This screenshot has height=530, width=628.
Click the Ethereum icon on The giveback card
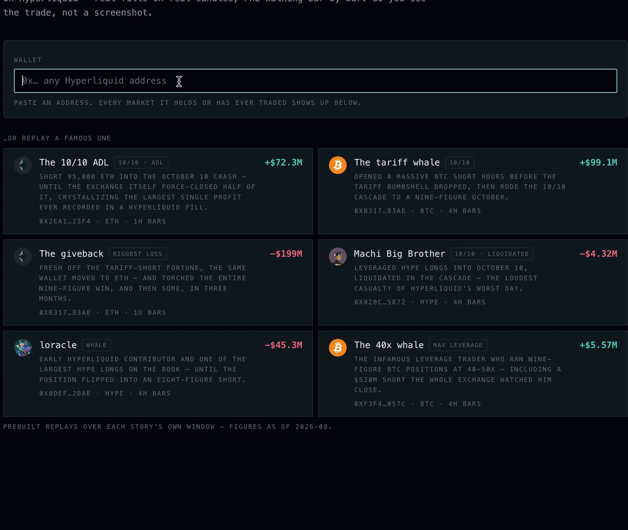[x=23, y=256]
